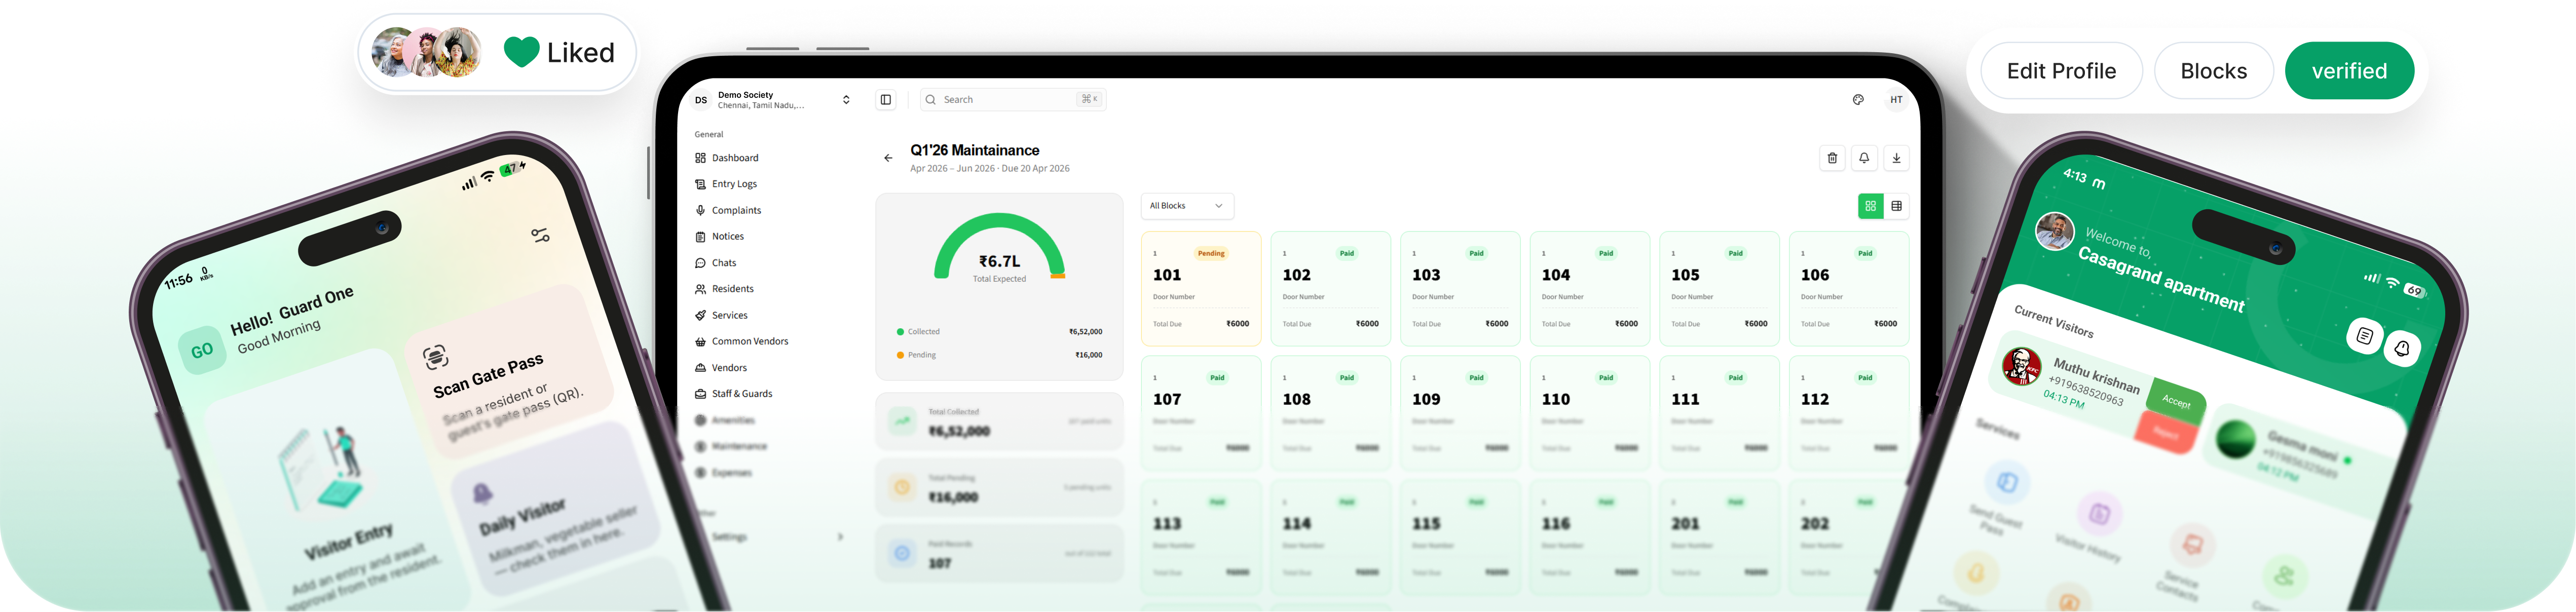Tap the KFC logo beside Muthu krishnan

[x=2021, y=366]
